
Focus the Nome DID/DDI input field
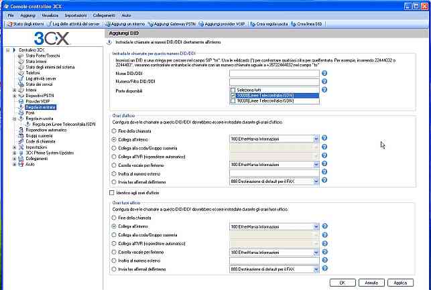tap(274, 73)
